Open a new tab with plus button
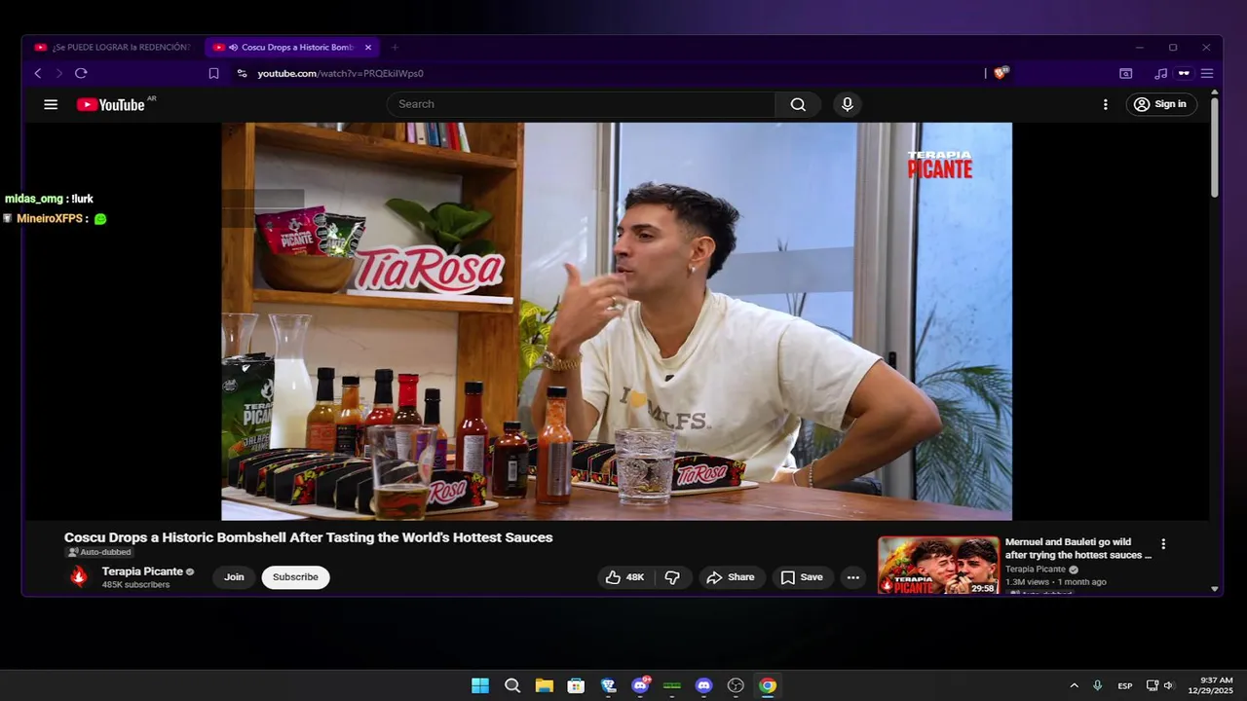Image resolution: width=1247 pixels, height=701 pixels. (395, 47)
